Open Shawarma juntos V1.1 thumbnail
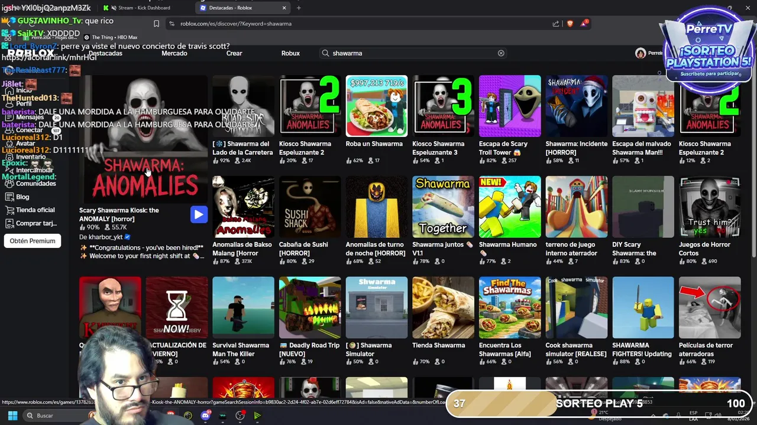 point(443,207)
